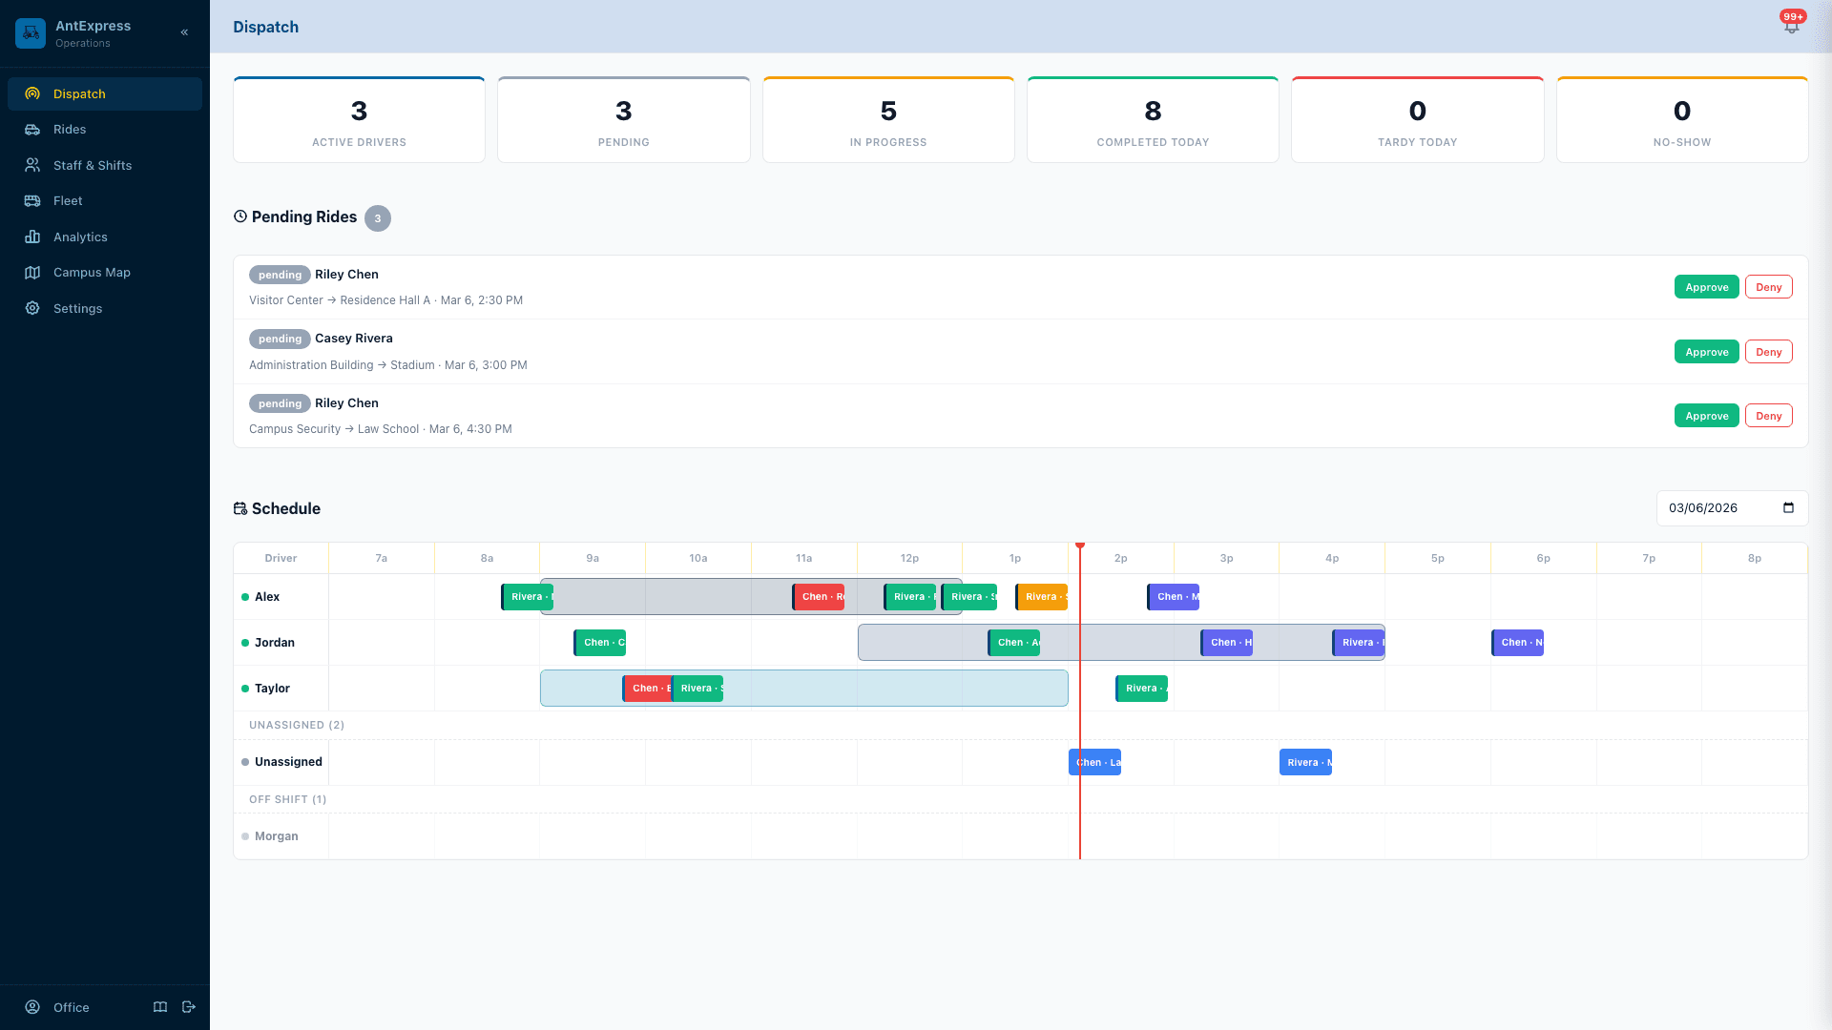Deny Riley Chen's 2:30 PM ride
The width and height of the screenshot is (1832, 1030).
pos(1768,286)
